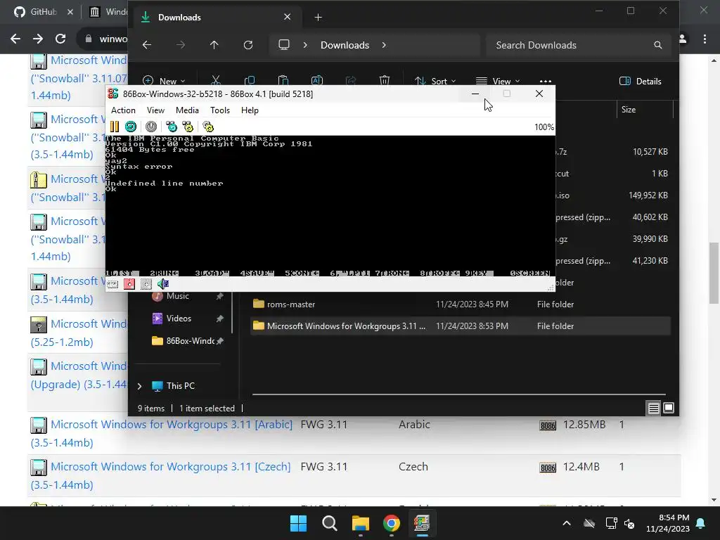Click the Downloads breadcrumb in address bar

(345, 45)
